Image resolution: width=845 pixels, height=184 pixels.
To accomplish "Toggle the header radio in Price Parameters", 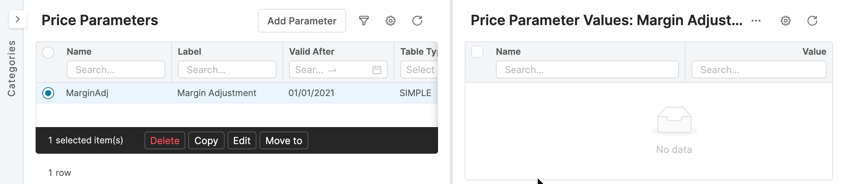I will point(48,52).
